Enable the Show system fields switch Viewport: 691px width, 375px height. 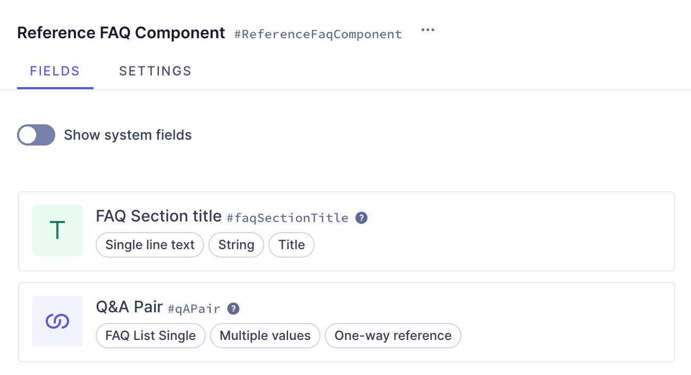click(36, 135)
